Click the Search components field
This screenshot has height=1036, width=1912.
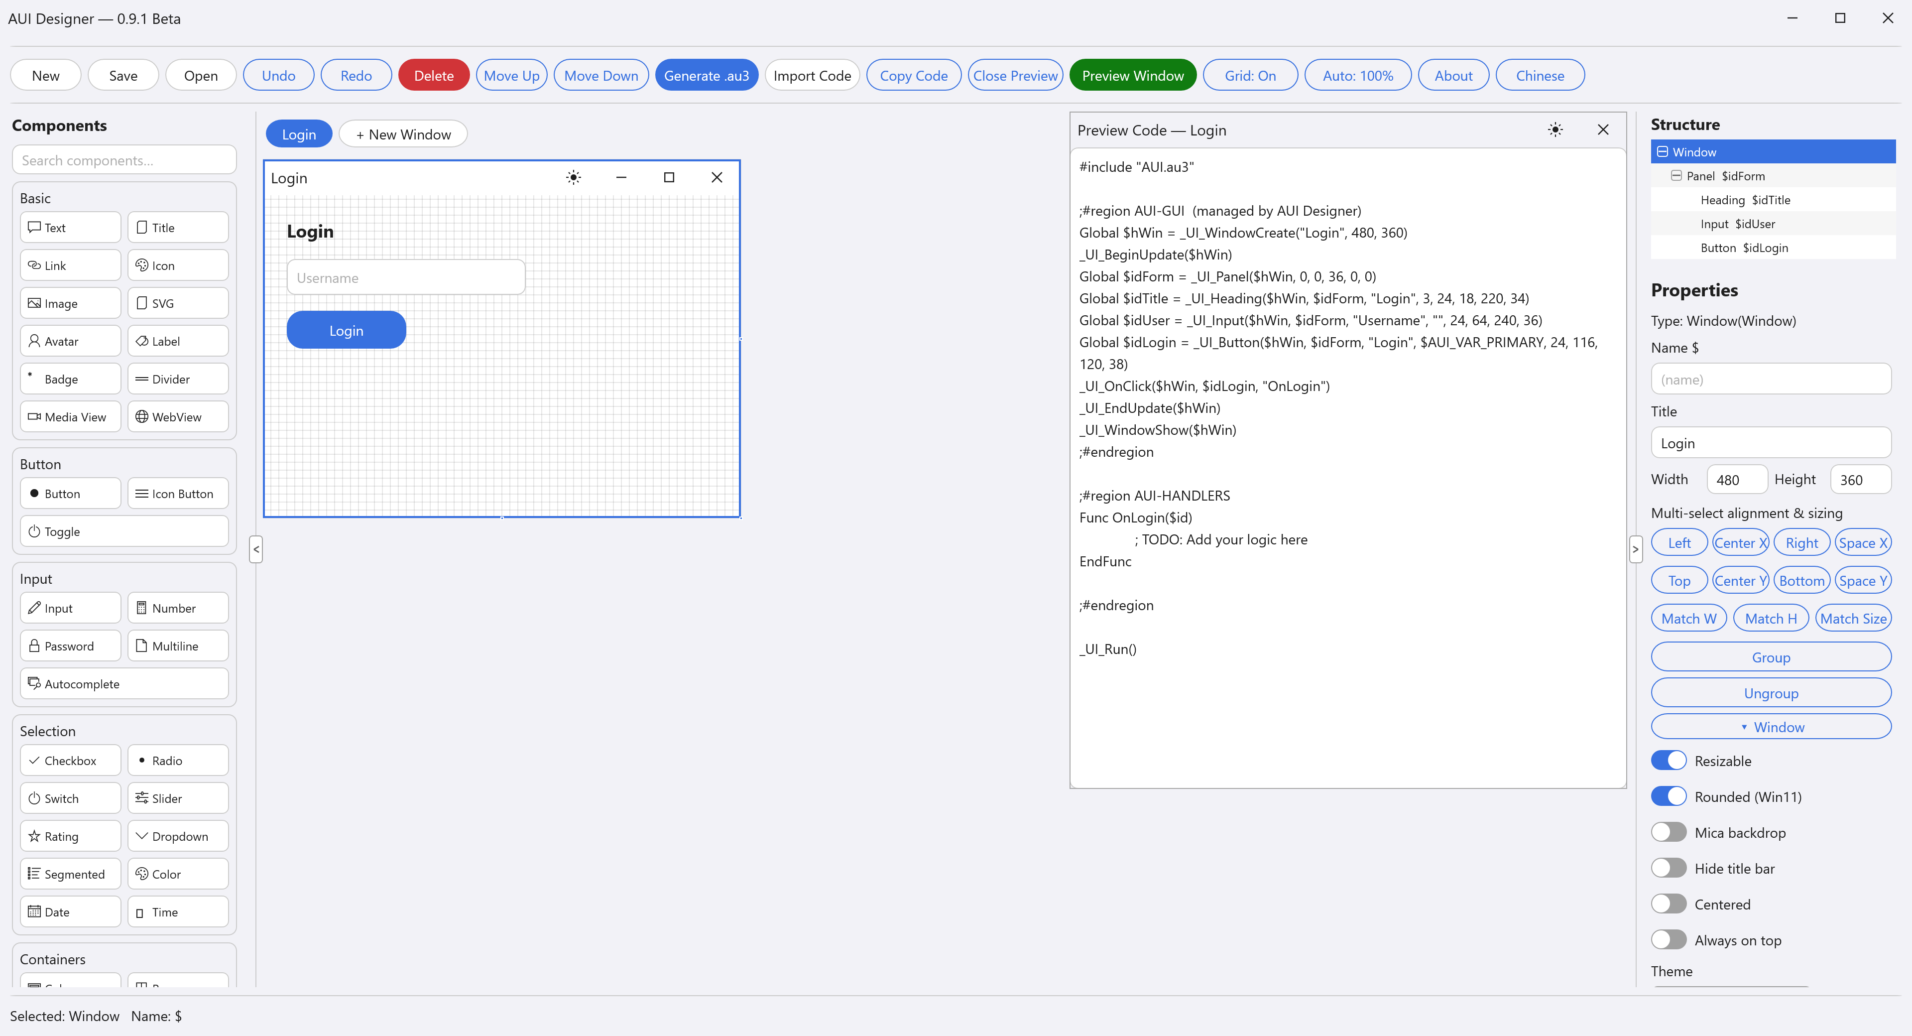[x=124, y=160]
